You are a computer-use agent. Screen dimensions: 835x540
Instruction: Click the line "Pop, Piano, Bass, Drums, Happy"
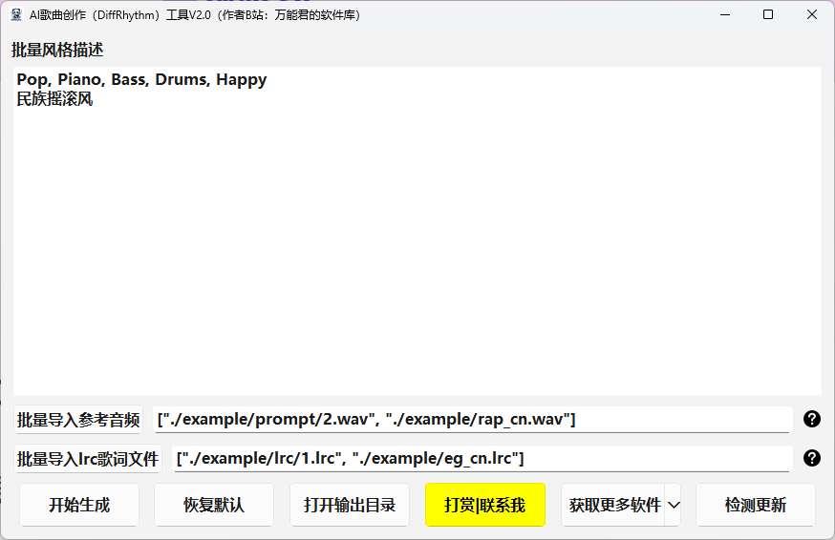[x=141, y=79]
